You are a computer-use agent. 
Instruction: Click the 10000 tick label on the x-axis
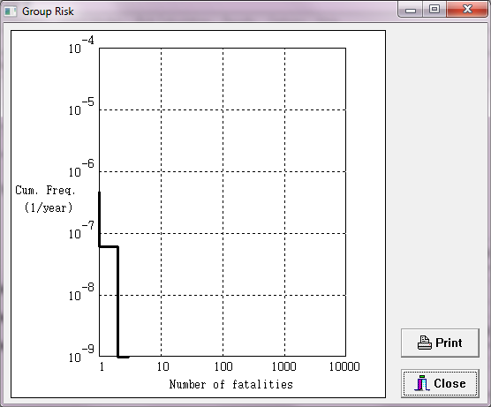pyautogui.click(x=344, y=366)
